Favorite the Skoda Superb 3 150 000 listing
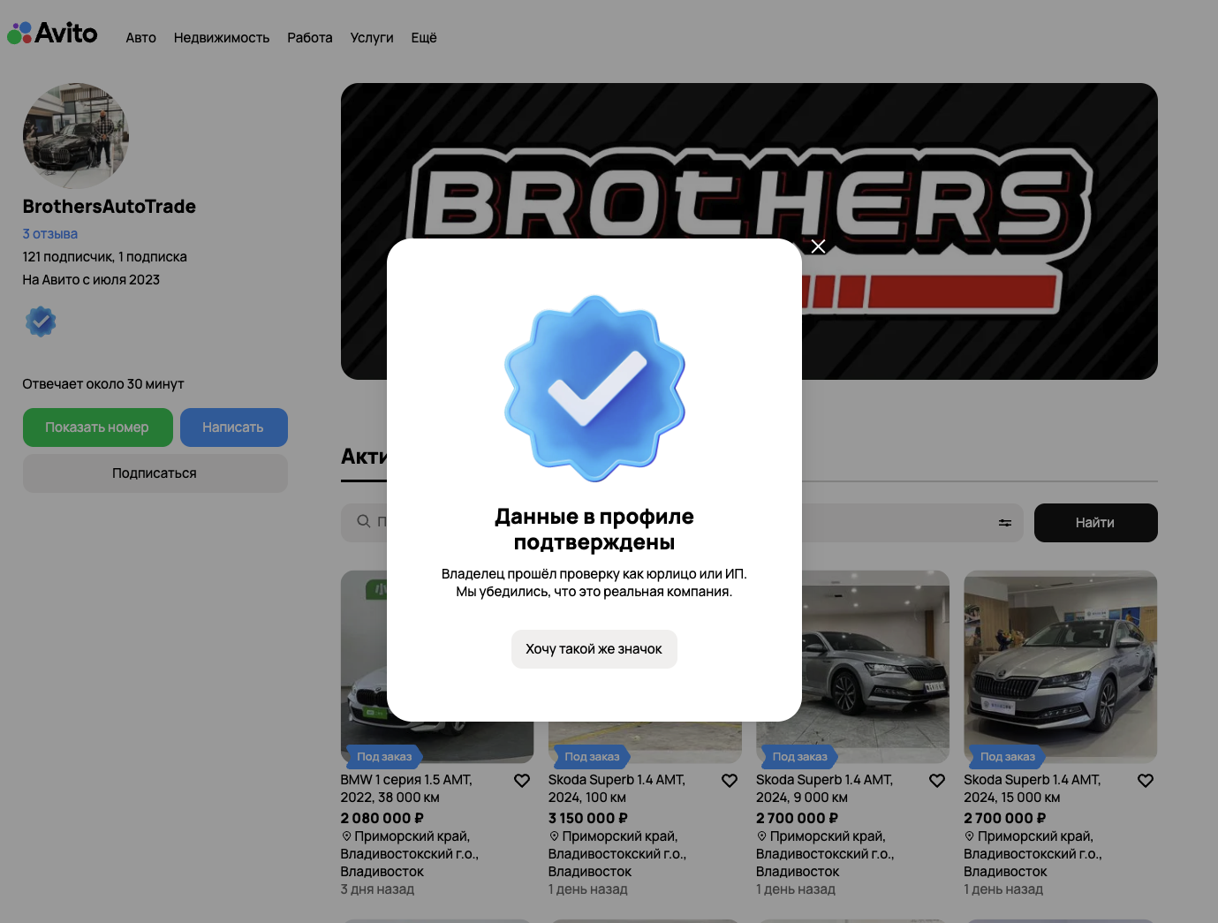The width and height of the screenshot is (1218, 923). (x=730, y=781)
